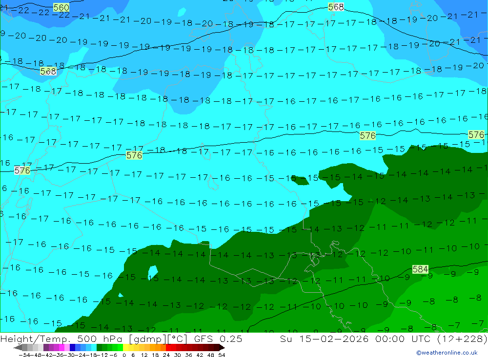Pick the dark purple legend swatch
This screenshot has width=488, height=357.
pyautogui.click(x=46, y=347)
